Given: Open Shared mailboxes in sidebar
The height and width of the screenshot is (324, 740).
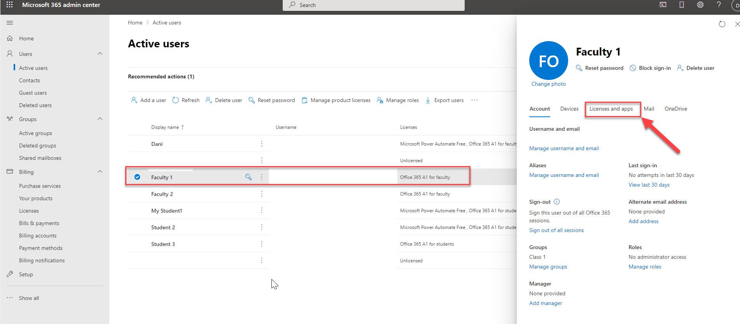Looking at the screenshot, I should [40, 158].
